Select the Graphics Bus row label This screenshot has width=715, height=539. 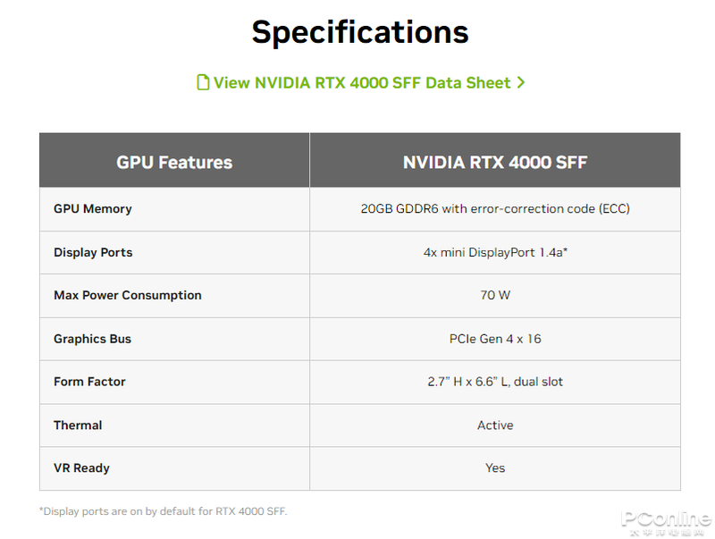click(93, 339)
